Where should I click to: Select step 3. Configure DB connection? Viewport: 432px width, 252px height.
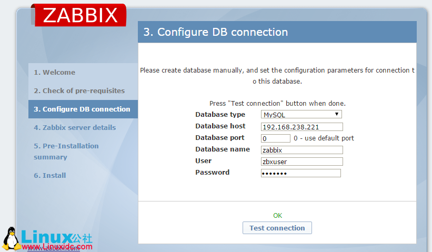(83, 109)
